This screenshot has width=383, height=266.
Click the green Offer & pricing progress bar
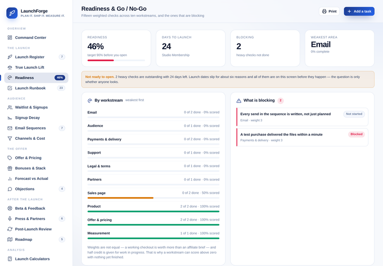[x=153, y=225]
